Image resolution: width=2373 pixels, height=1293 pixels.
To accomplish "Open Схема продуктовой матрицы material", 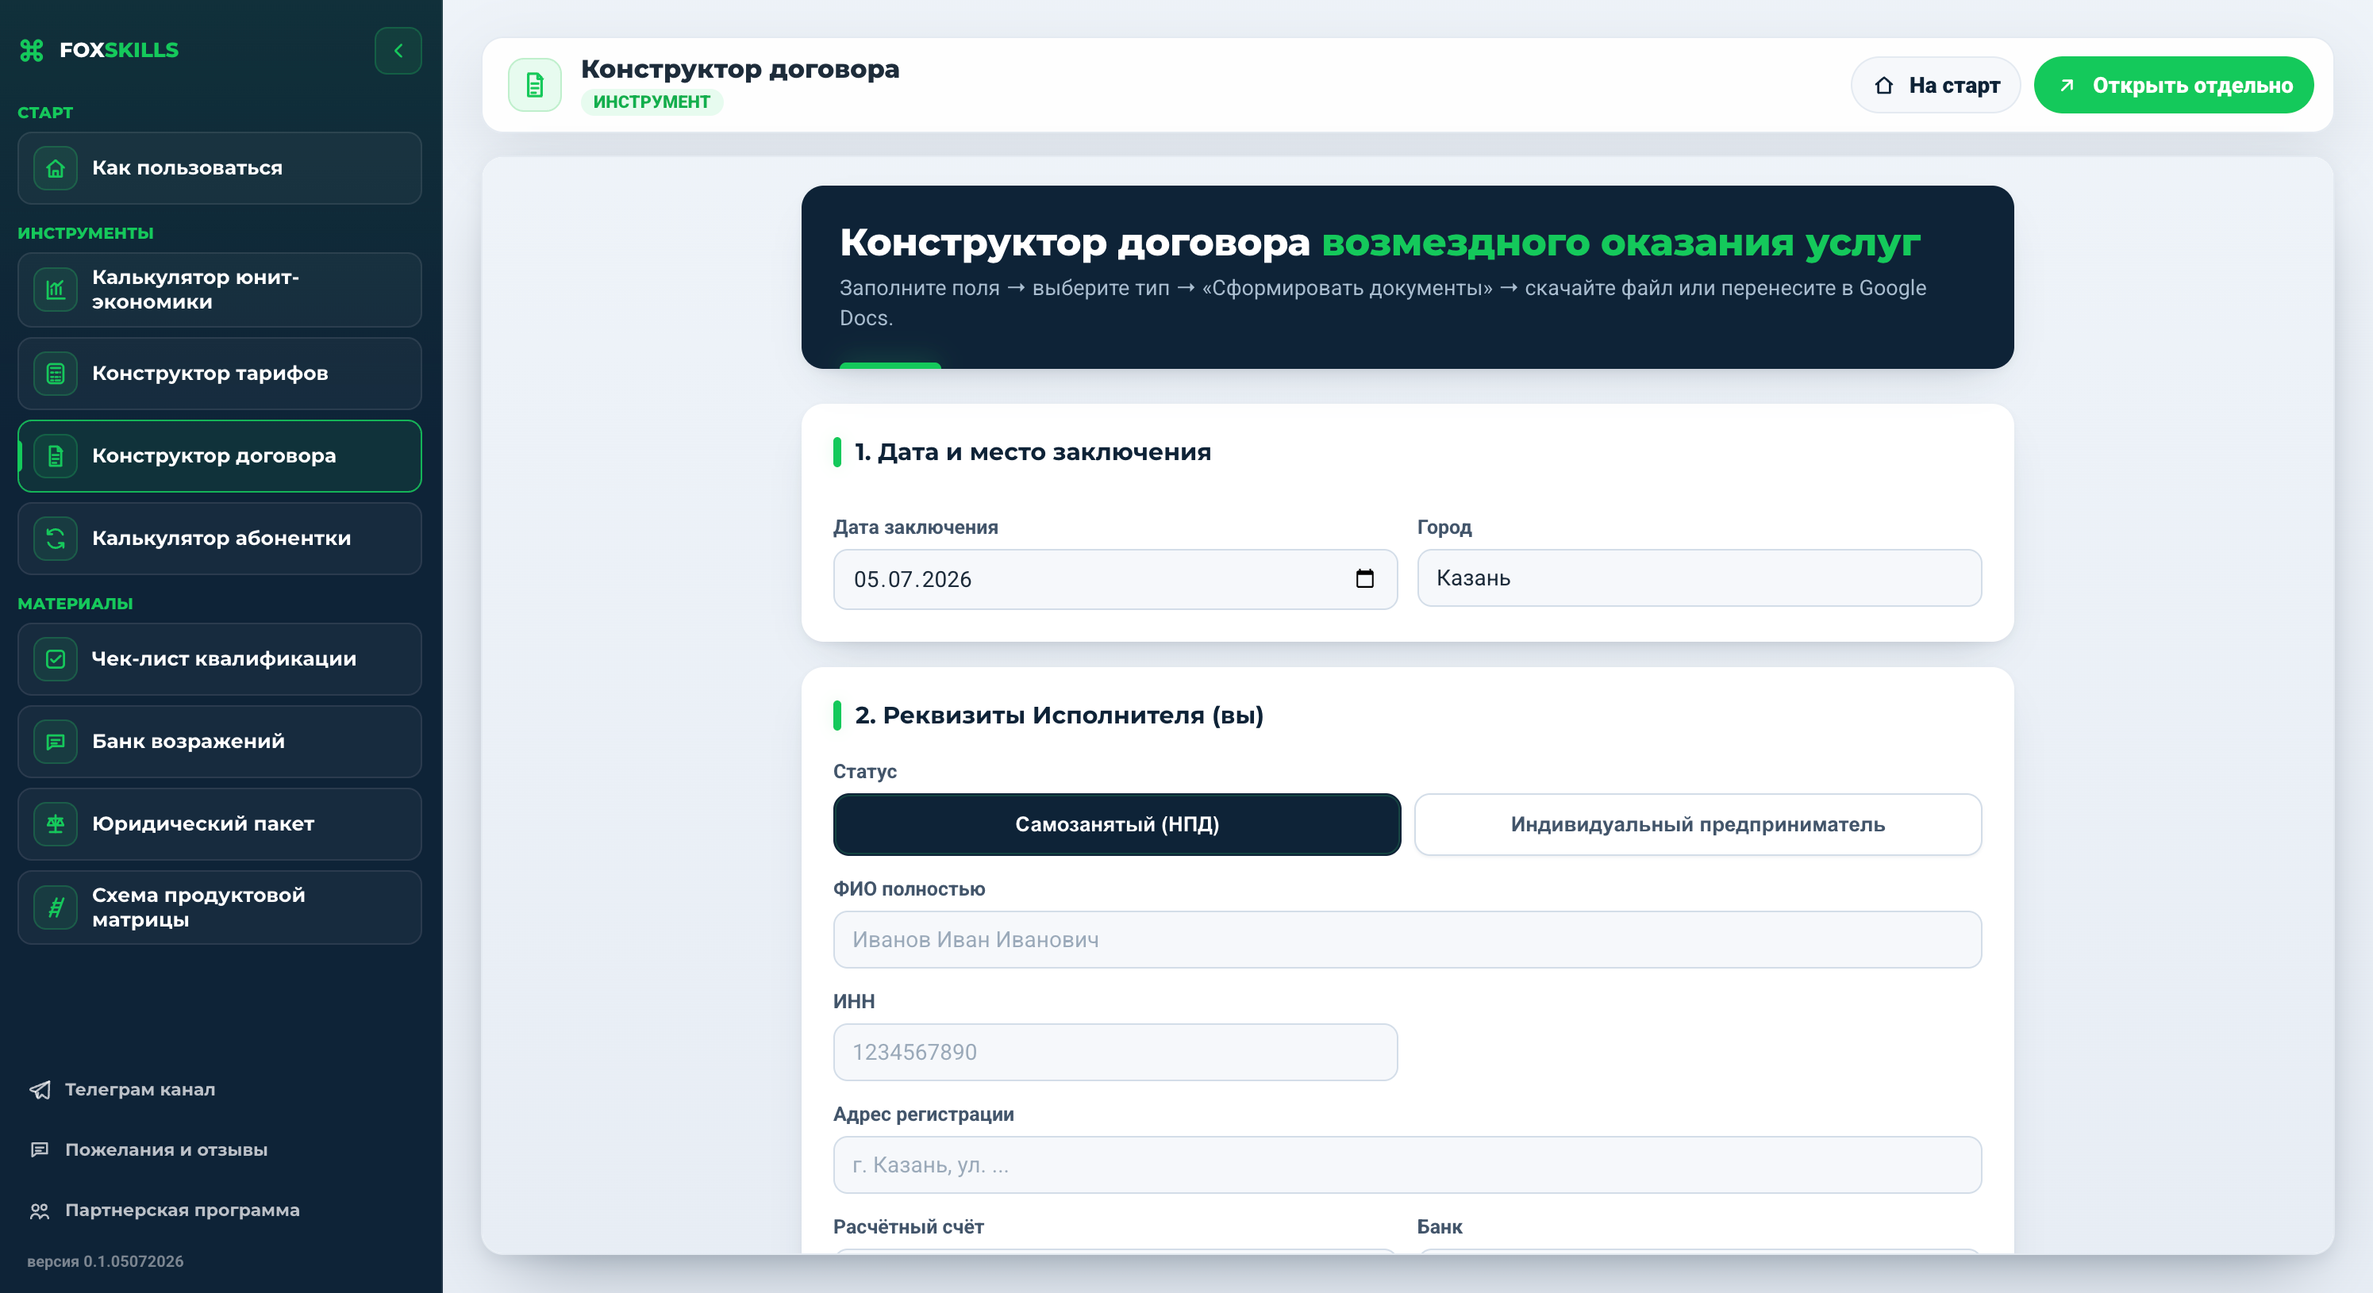I will coord(219,907).
